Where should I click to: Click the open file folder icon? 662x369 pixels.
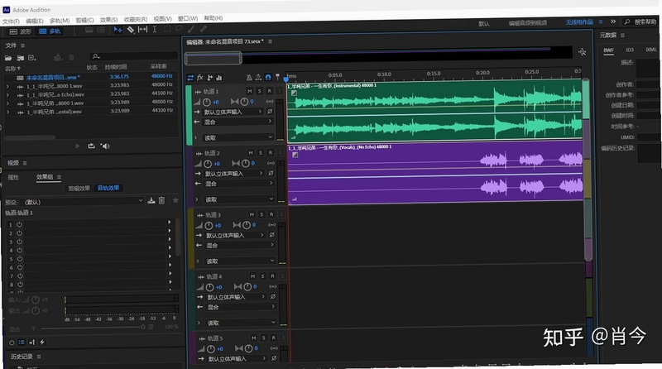[8, 58]
